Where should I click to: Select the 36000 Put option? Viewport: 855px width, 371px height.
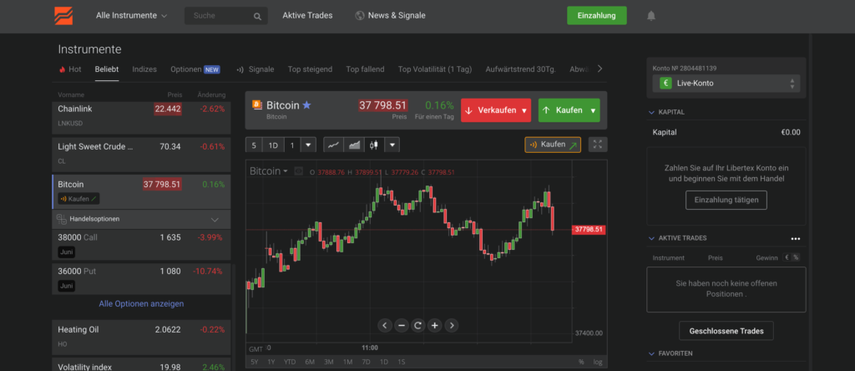[141, 279]
